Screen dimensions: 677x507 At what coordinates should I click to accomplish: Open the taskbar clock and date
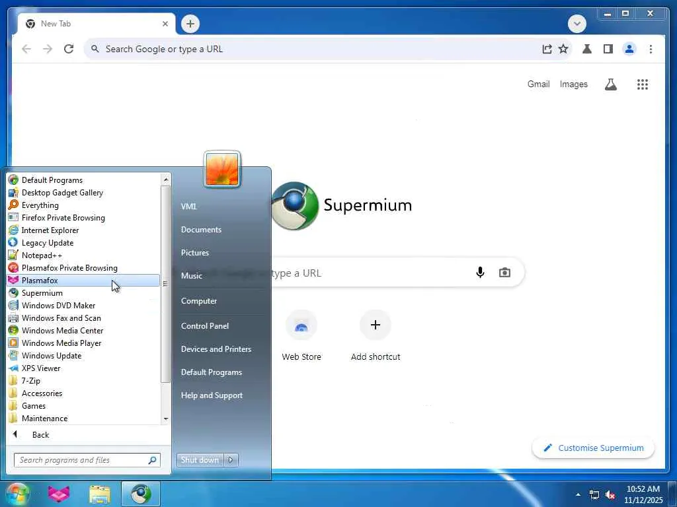coord(643,494)
